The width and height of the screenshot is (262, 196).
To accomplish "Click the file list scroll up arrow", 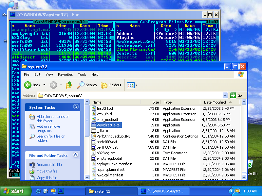I will pos(244,102).
